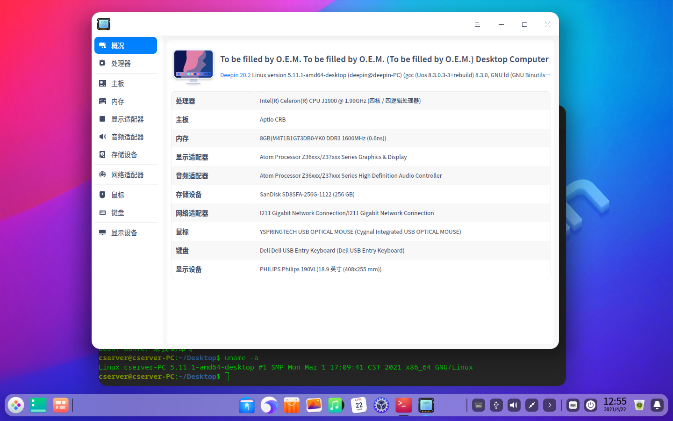Screen dimensions: 673x421
Task: Select the Intel Celeron J1900 processor value
Action: click(340, 101)
